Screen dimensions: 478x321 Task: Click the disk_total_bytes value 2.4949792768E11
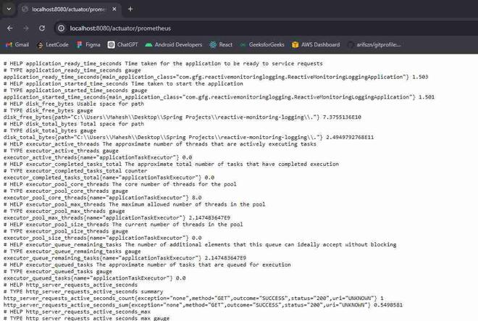pos(350,137)
